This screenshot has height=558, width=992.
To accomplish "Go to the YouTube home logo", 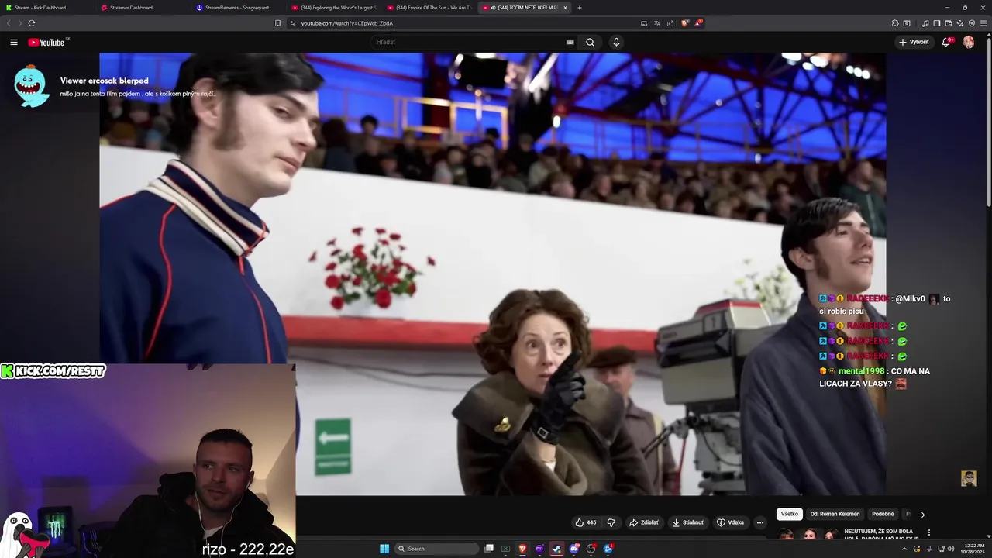I will coord(47,42).
